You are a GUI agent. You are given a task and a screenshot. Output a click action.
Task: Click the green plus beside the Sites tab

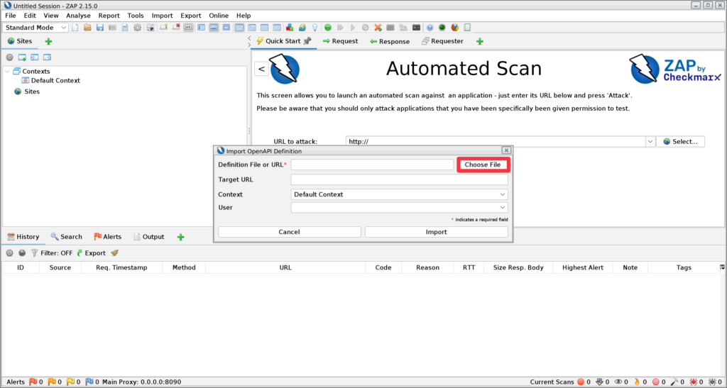[x=48, y=41]
